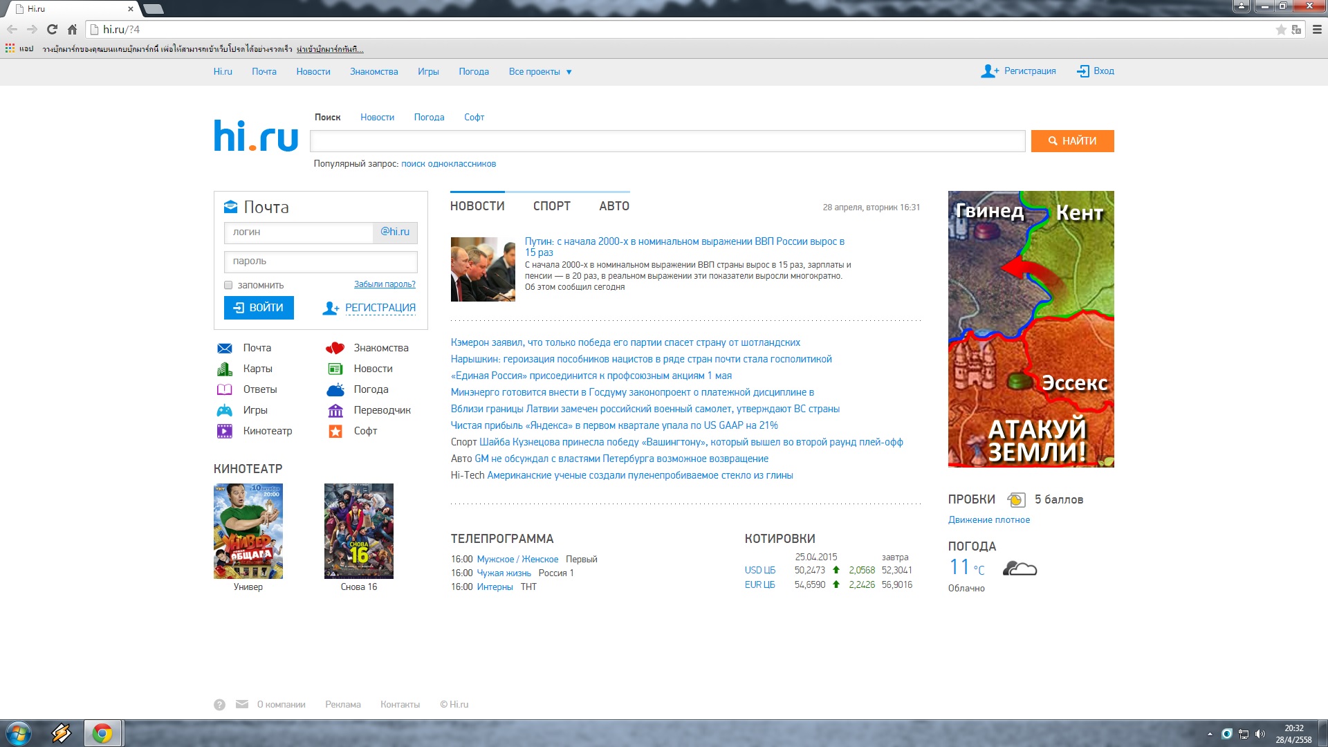Click the Chrome bookmark star icon
This screenshot has height=747, width=1328.
(x=1280, y=30)
